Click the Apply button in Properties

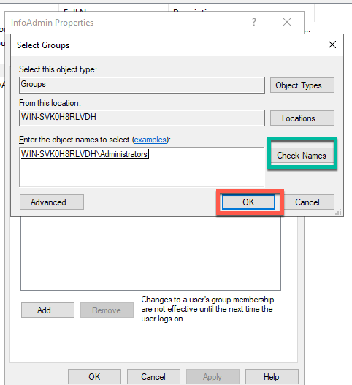pyautogui.click(x=213, y=376)
